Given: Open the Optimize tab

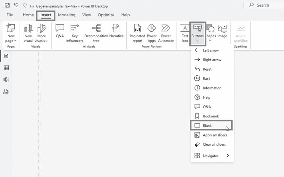Looking at the screenshot, I should 106,15.
